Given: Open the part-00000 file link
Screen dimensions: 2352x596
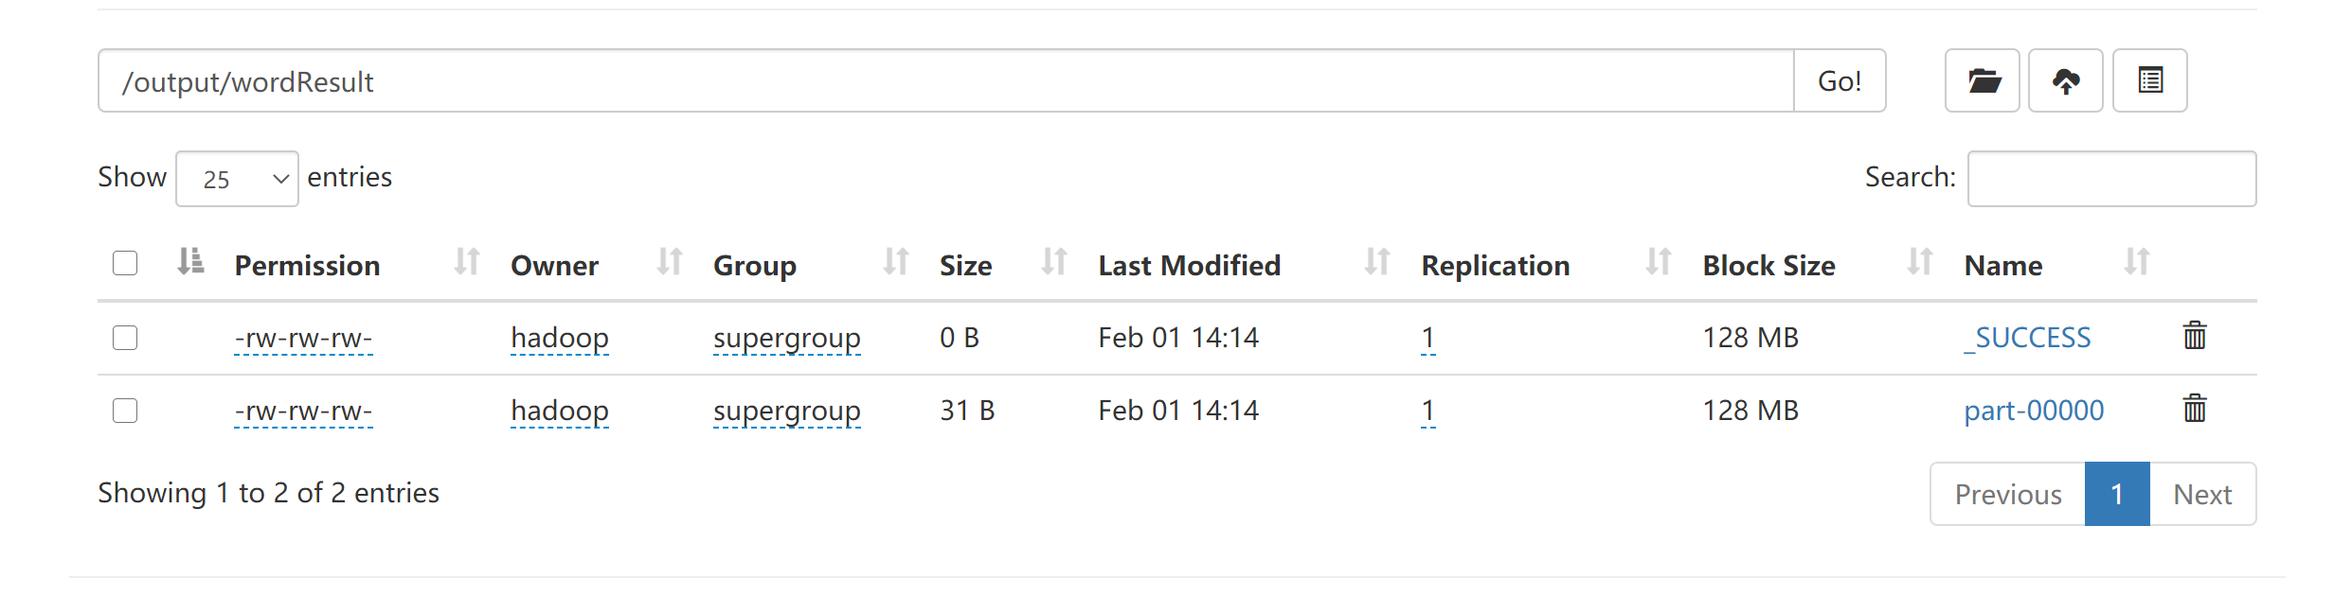Looking at the screenshot, I should (2033, 411).
